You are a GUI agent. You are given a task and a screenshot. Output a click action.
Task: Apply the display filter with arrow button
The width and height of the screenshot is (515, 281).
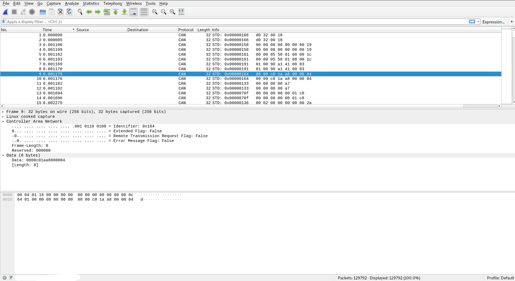pos(472,22)
